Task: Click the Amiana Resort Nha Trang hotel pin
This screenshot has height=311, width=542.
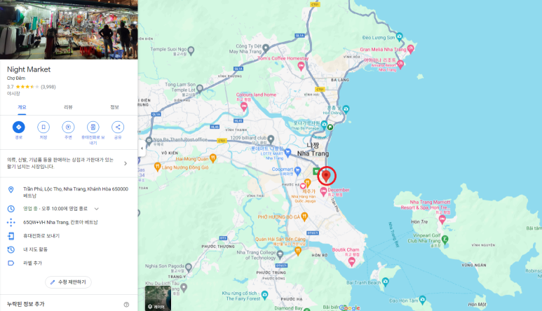Action: pos(400,64)
